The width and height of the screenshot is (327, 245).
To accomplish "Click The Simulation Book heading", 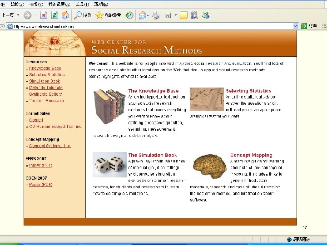I will click(153, 155).
